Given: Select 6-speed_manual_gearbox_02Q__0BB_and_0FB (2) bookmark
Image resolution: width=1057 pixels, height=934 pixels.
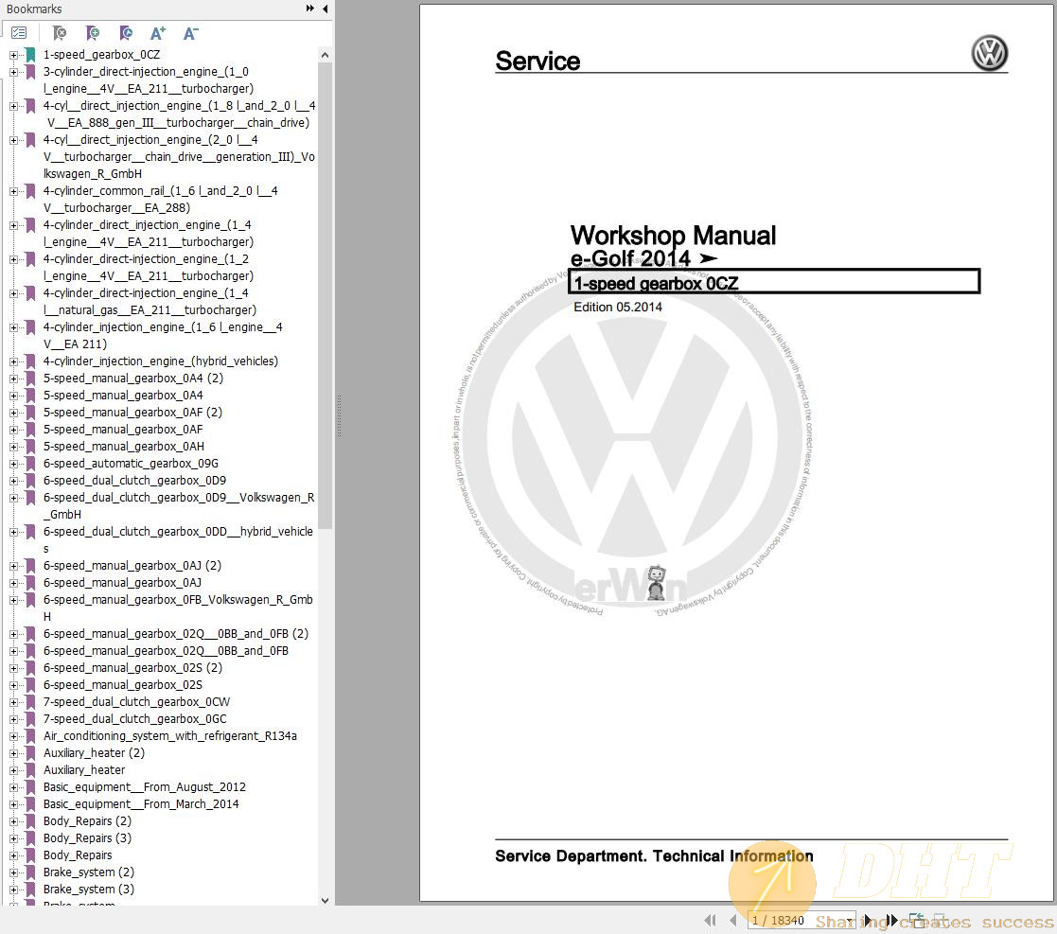Looking at the screenshot, I should tap(176, 634).
